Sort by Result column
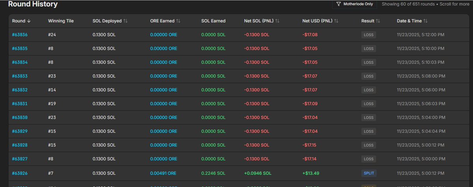 tap(371, 21)
